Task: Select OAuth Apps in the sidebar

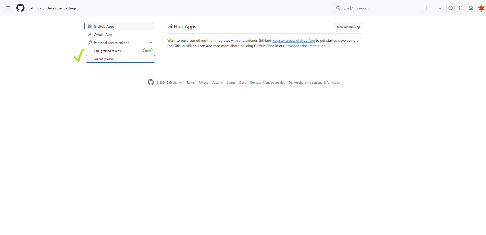Action: [104, 35]
